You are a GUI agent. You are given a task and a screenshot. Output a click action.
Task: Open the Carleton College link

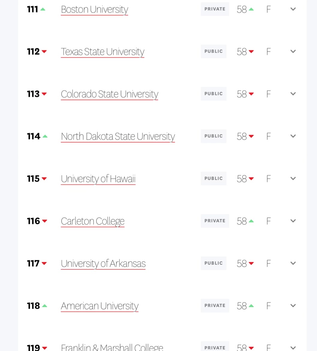tap(93, 221)
